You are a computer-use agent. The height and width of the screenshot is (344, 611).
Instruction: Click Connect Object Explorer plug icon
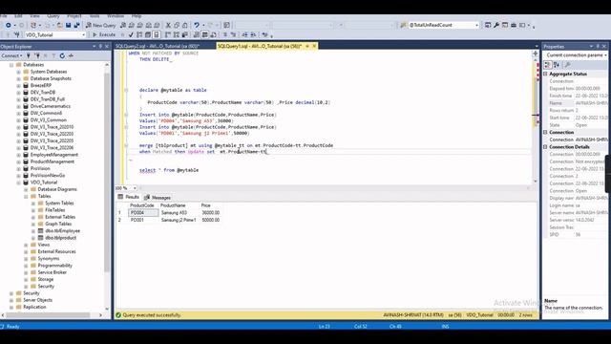29,55
